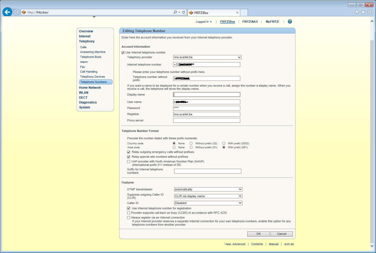The height and width of the screenshot is (253, 376).
Task: Expand the DTMF transmission dropdown
Action: click(208, 189)
